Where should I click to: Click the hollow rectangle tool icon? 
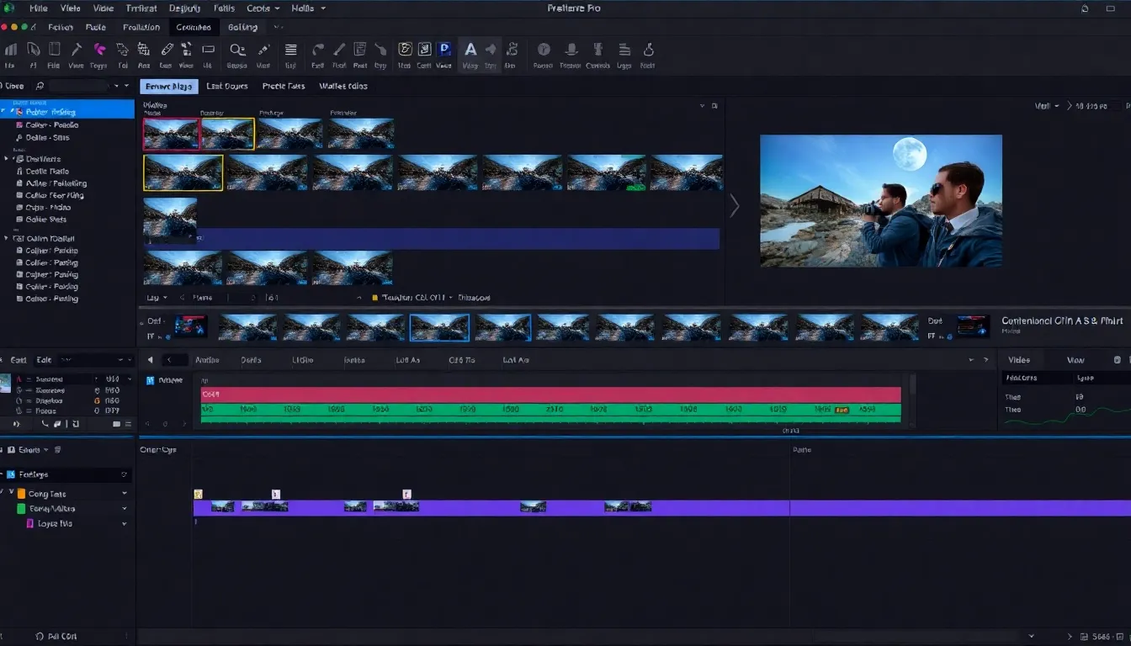pyautogui.click(x=207, y=50)
